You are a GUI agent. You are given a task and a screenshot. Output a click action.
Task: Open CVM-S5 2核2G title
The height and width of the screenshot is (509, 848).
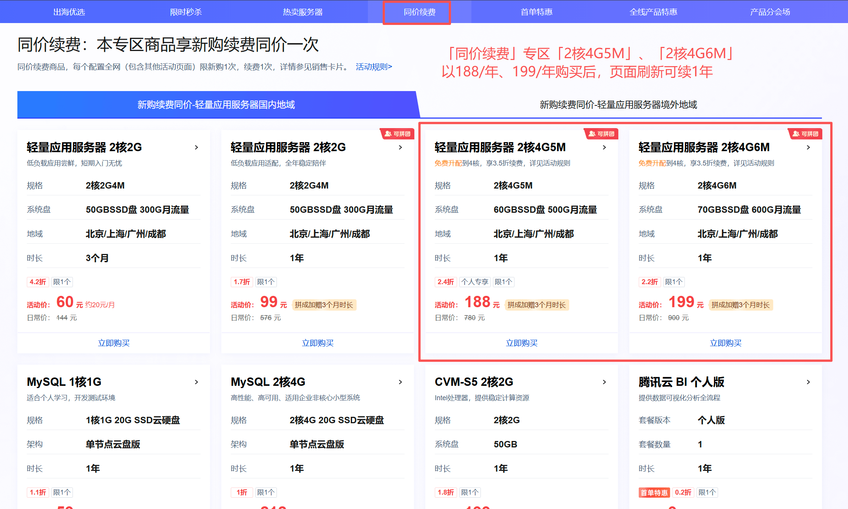(474, 382)
